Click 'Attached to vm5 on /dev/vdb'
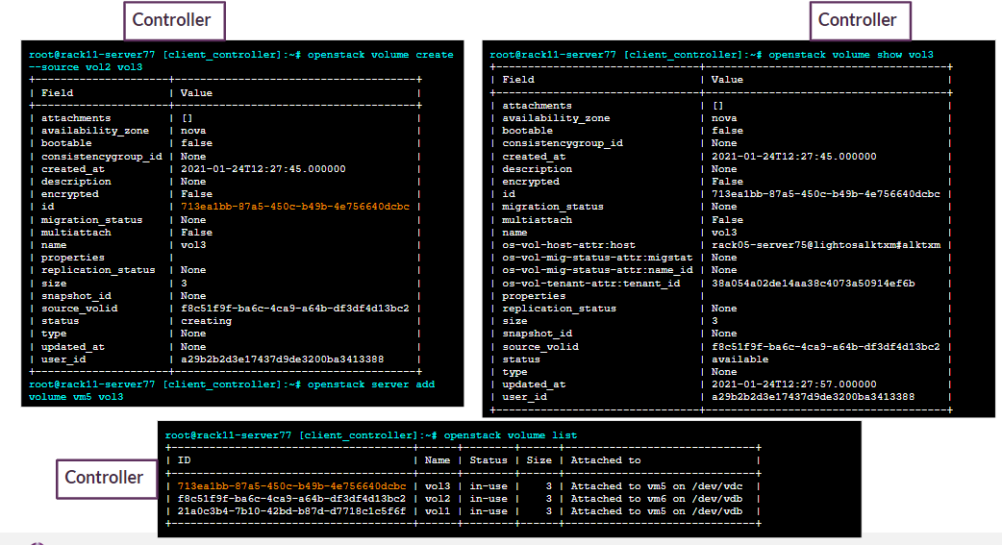The width and height of the screenshot is (1002, 545). click(656, 511)
